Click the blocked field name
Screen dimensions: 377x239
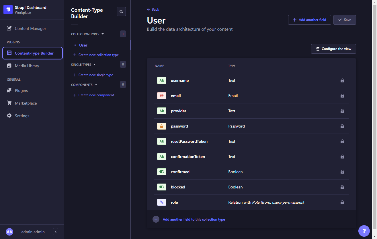pyautogui.click(x=178, y=187)
